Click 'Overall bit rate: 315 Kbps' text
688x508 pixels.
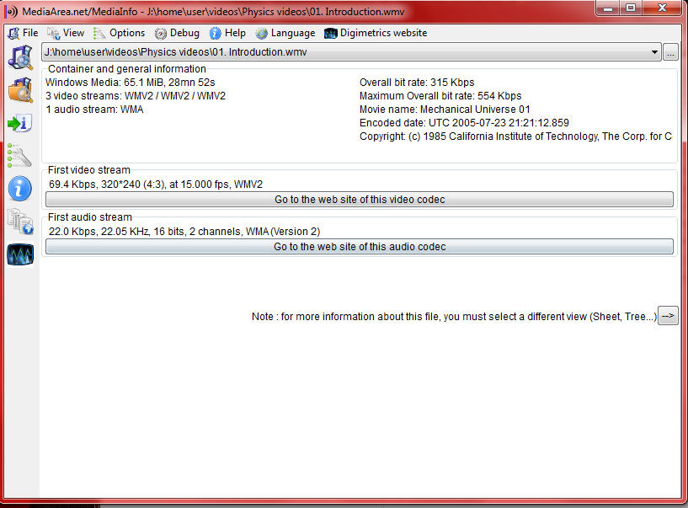tap(417, 83)
